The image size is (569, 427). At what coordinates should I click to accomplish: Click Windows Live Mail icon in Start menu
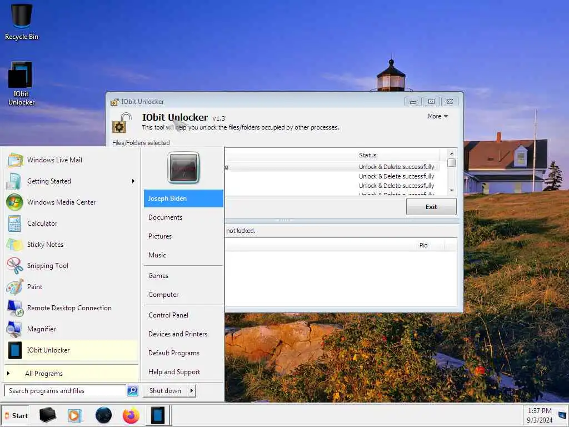tap(15, 160)
